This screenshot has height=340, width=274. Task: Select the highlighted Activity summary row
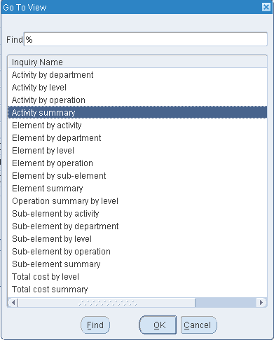(x=137, y=112)
